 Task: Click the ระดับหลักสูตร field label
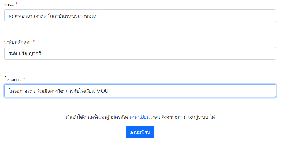coord(18,42)
